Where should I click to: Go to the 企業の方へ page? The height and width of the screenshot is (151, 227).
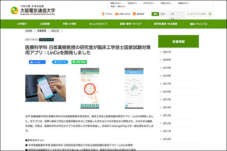click(132, 3)
